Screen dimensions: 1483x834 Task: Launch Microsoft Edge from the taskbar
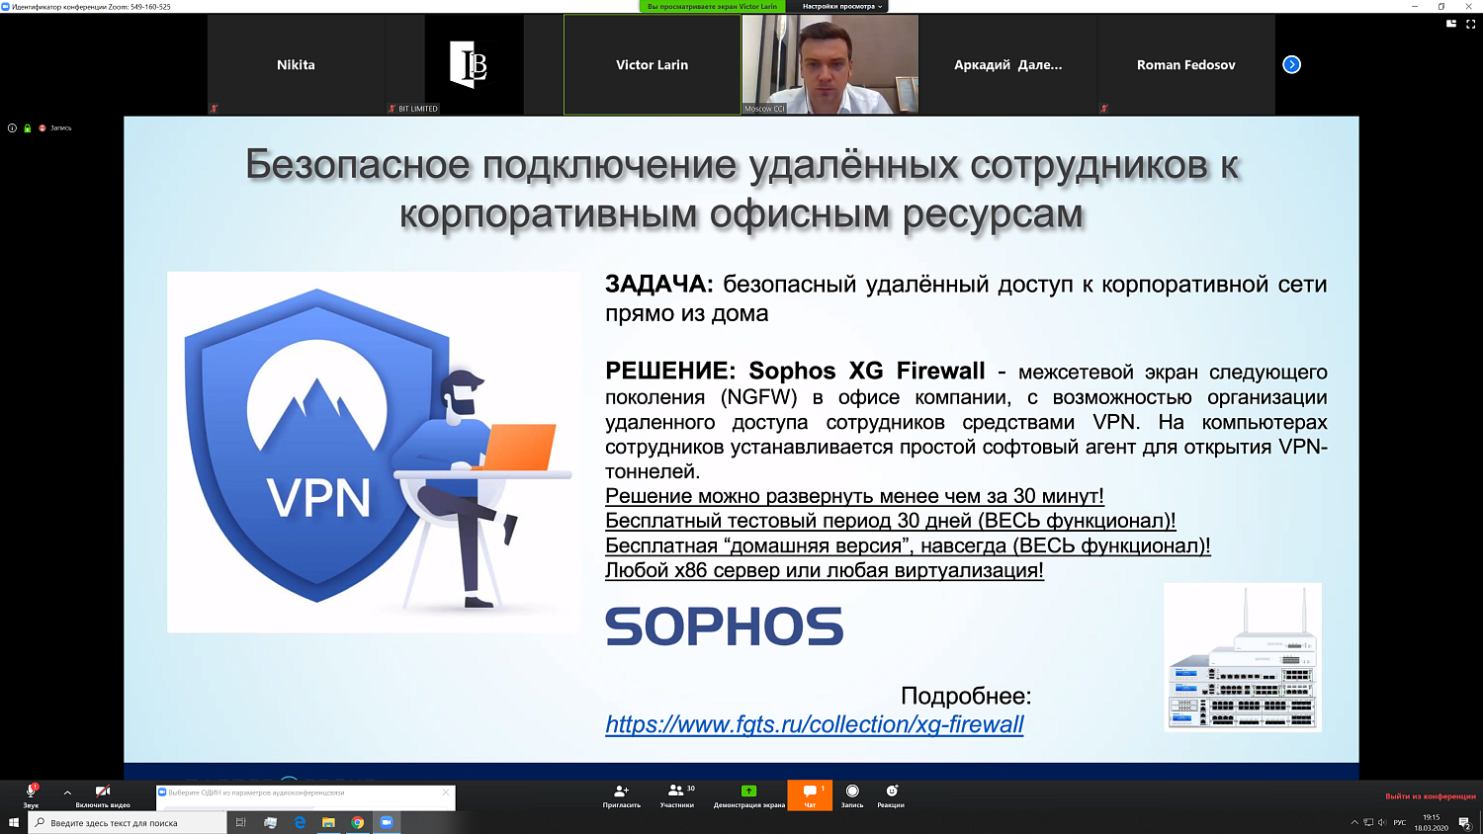pos(300,822)
